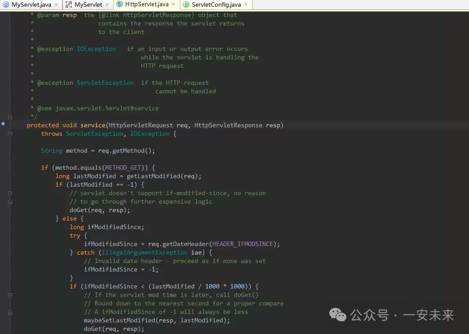Switch to the MyServlet.java tab
This screenshot has height=334, width=469.
click(31, 5)
